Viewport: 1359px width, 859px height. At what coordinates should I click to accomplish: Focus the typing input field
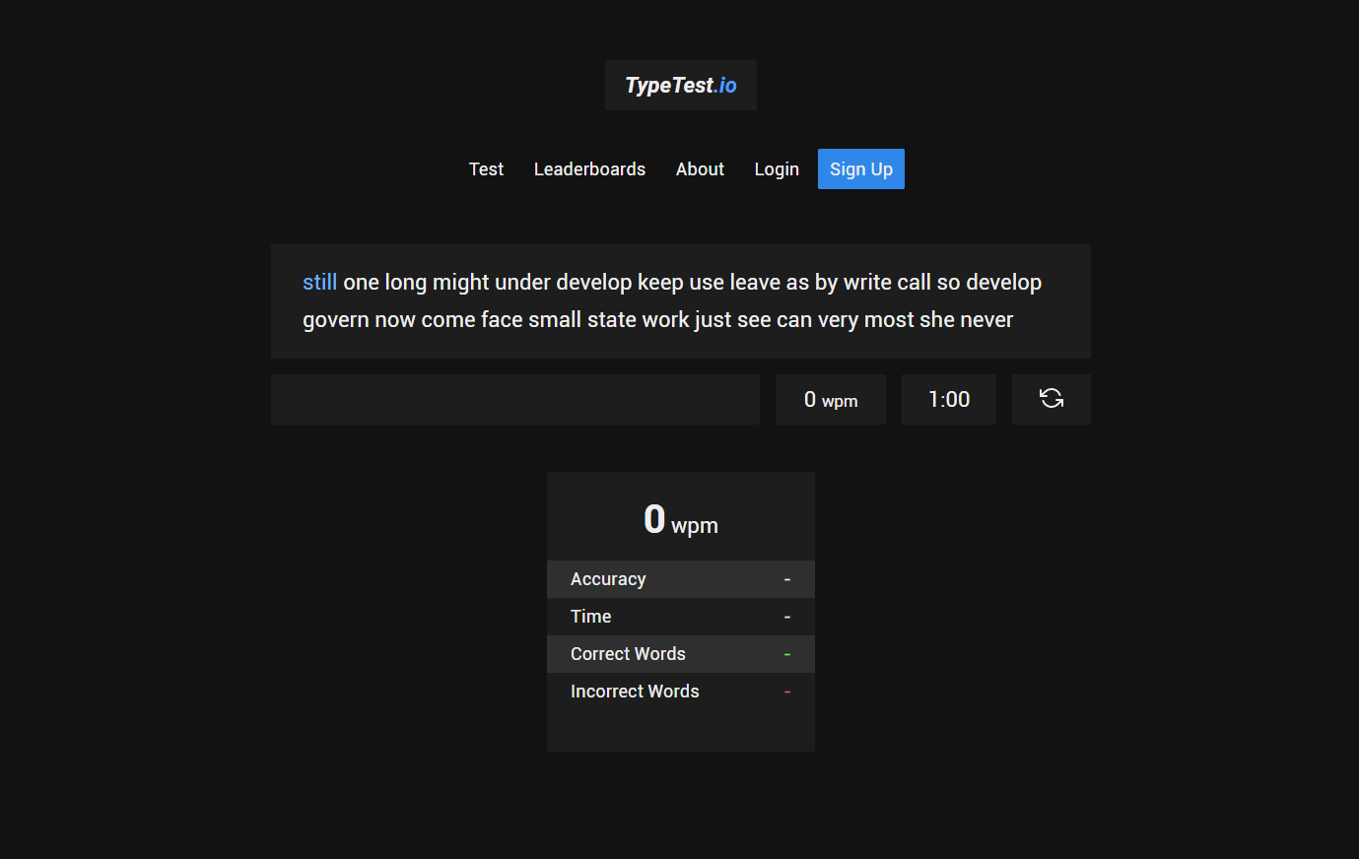pyautogui.click(x=515, y=399)
